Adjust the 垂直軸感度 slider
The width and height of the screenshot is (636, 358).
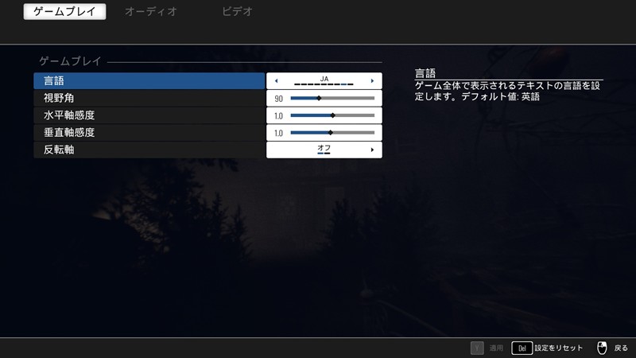[332, 133]
